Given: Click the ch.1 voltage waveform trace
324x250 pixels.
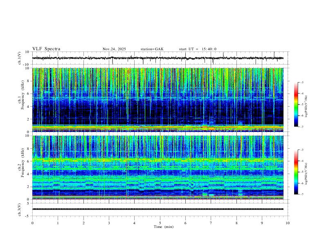Looking at the screenshot, I should tap(157, 58).
